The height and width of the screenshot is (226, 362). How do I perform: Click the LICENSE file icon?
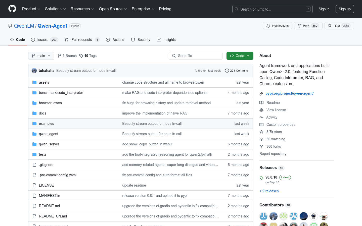[x=34, y=185]
